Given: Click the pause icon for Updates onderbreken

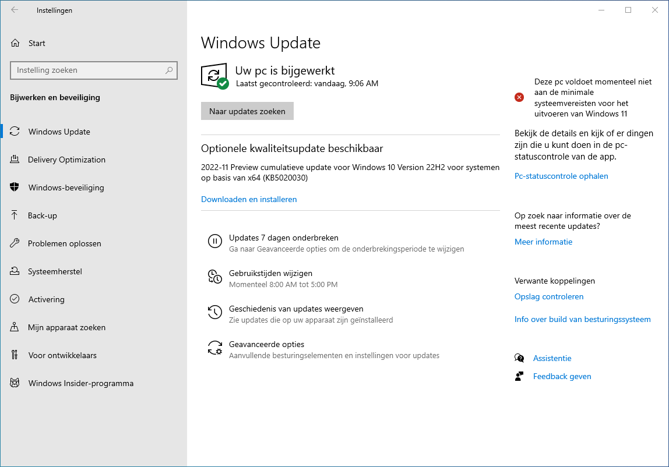Looking at the screenshot, I should point(214,241).
